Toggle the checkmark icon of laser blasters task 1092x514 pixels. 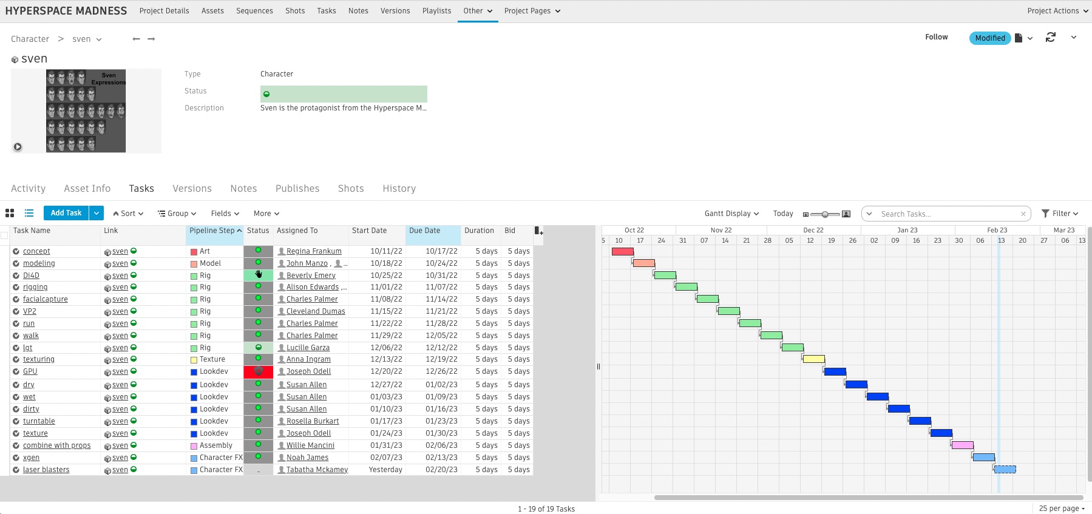tap(16, 470)
